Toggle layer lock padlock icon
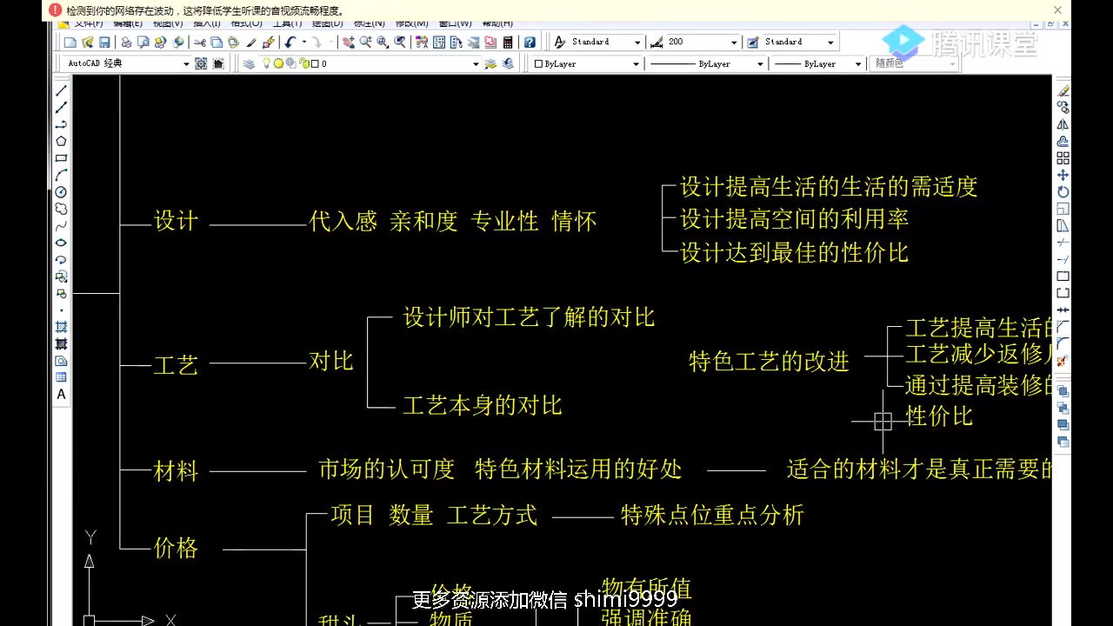 click(x=303, y=63)
